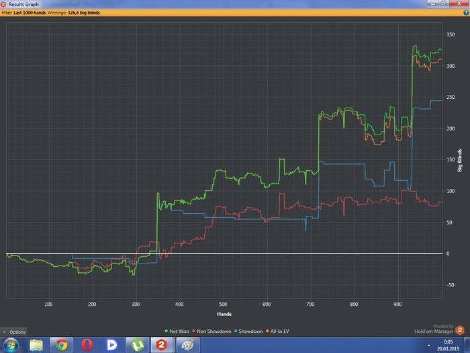Click the orange All-In EV color square
The height and width of the screenshot is (353, 470).
(x=267, y=331)
